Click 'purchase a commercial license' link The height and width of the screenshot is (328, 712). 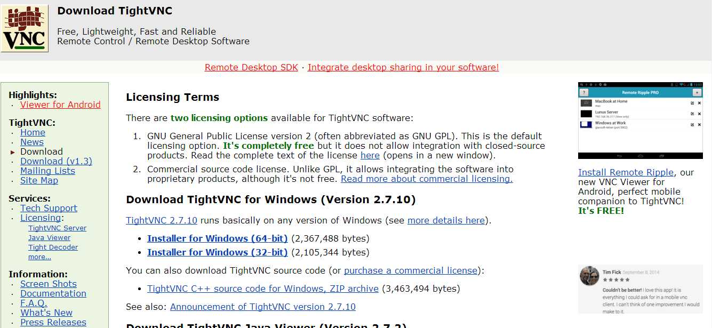tap(411, 270)
